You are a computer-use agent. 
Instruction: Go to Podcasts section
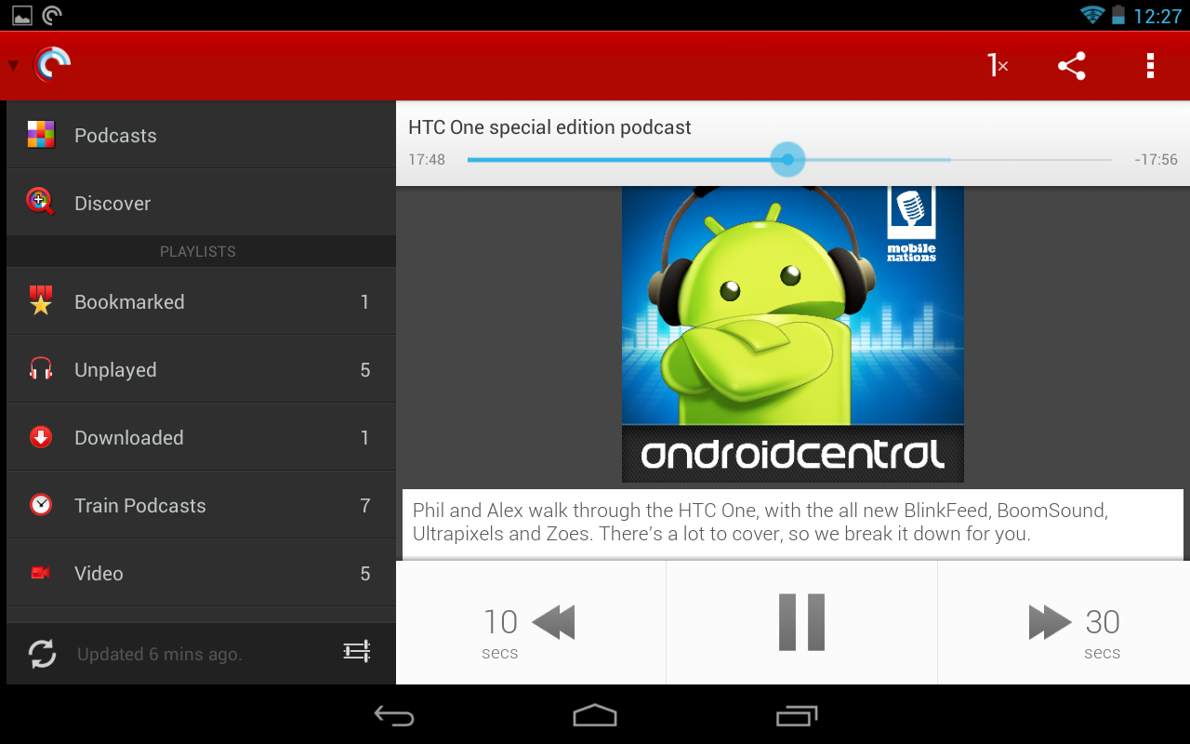pyautogui.click(x=201, y=135)
